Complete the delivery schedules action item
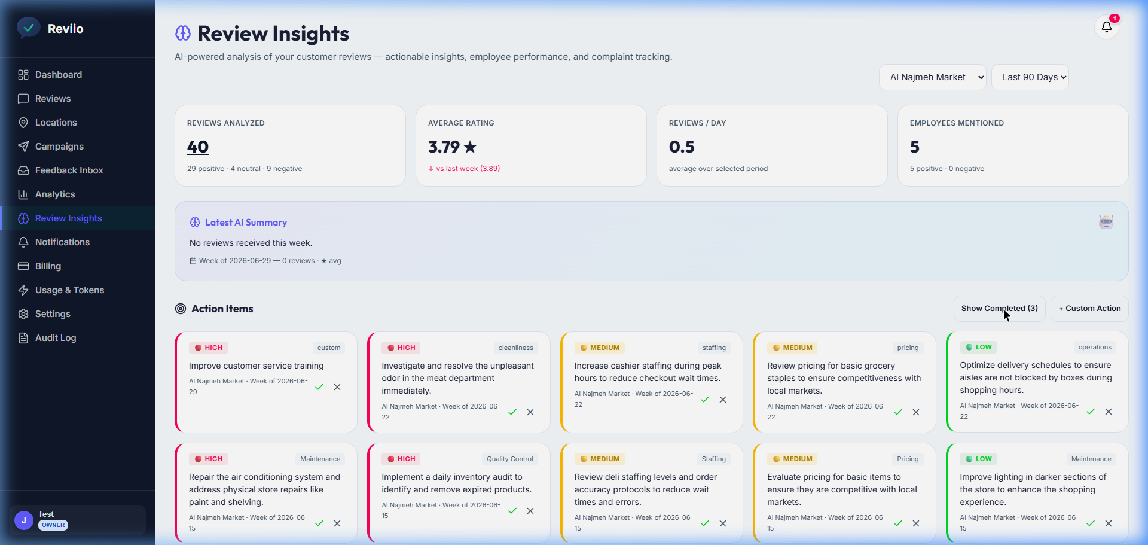 pyautogui.click(x=1091, y=412)
